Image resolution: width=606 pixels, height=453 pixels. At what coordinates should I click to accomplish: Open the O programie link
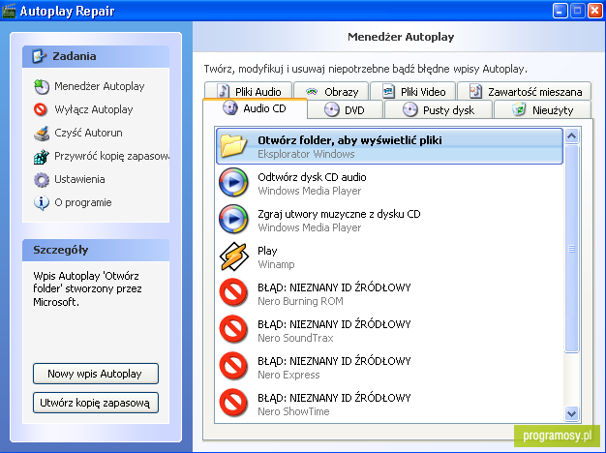(x=83, y=202)
